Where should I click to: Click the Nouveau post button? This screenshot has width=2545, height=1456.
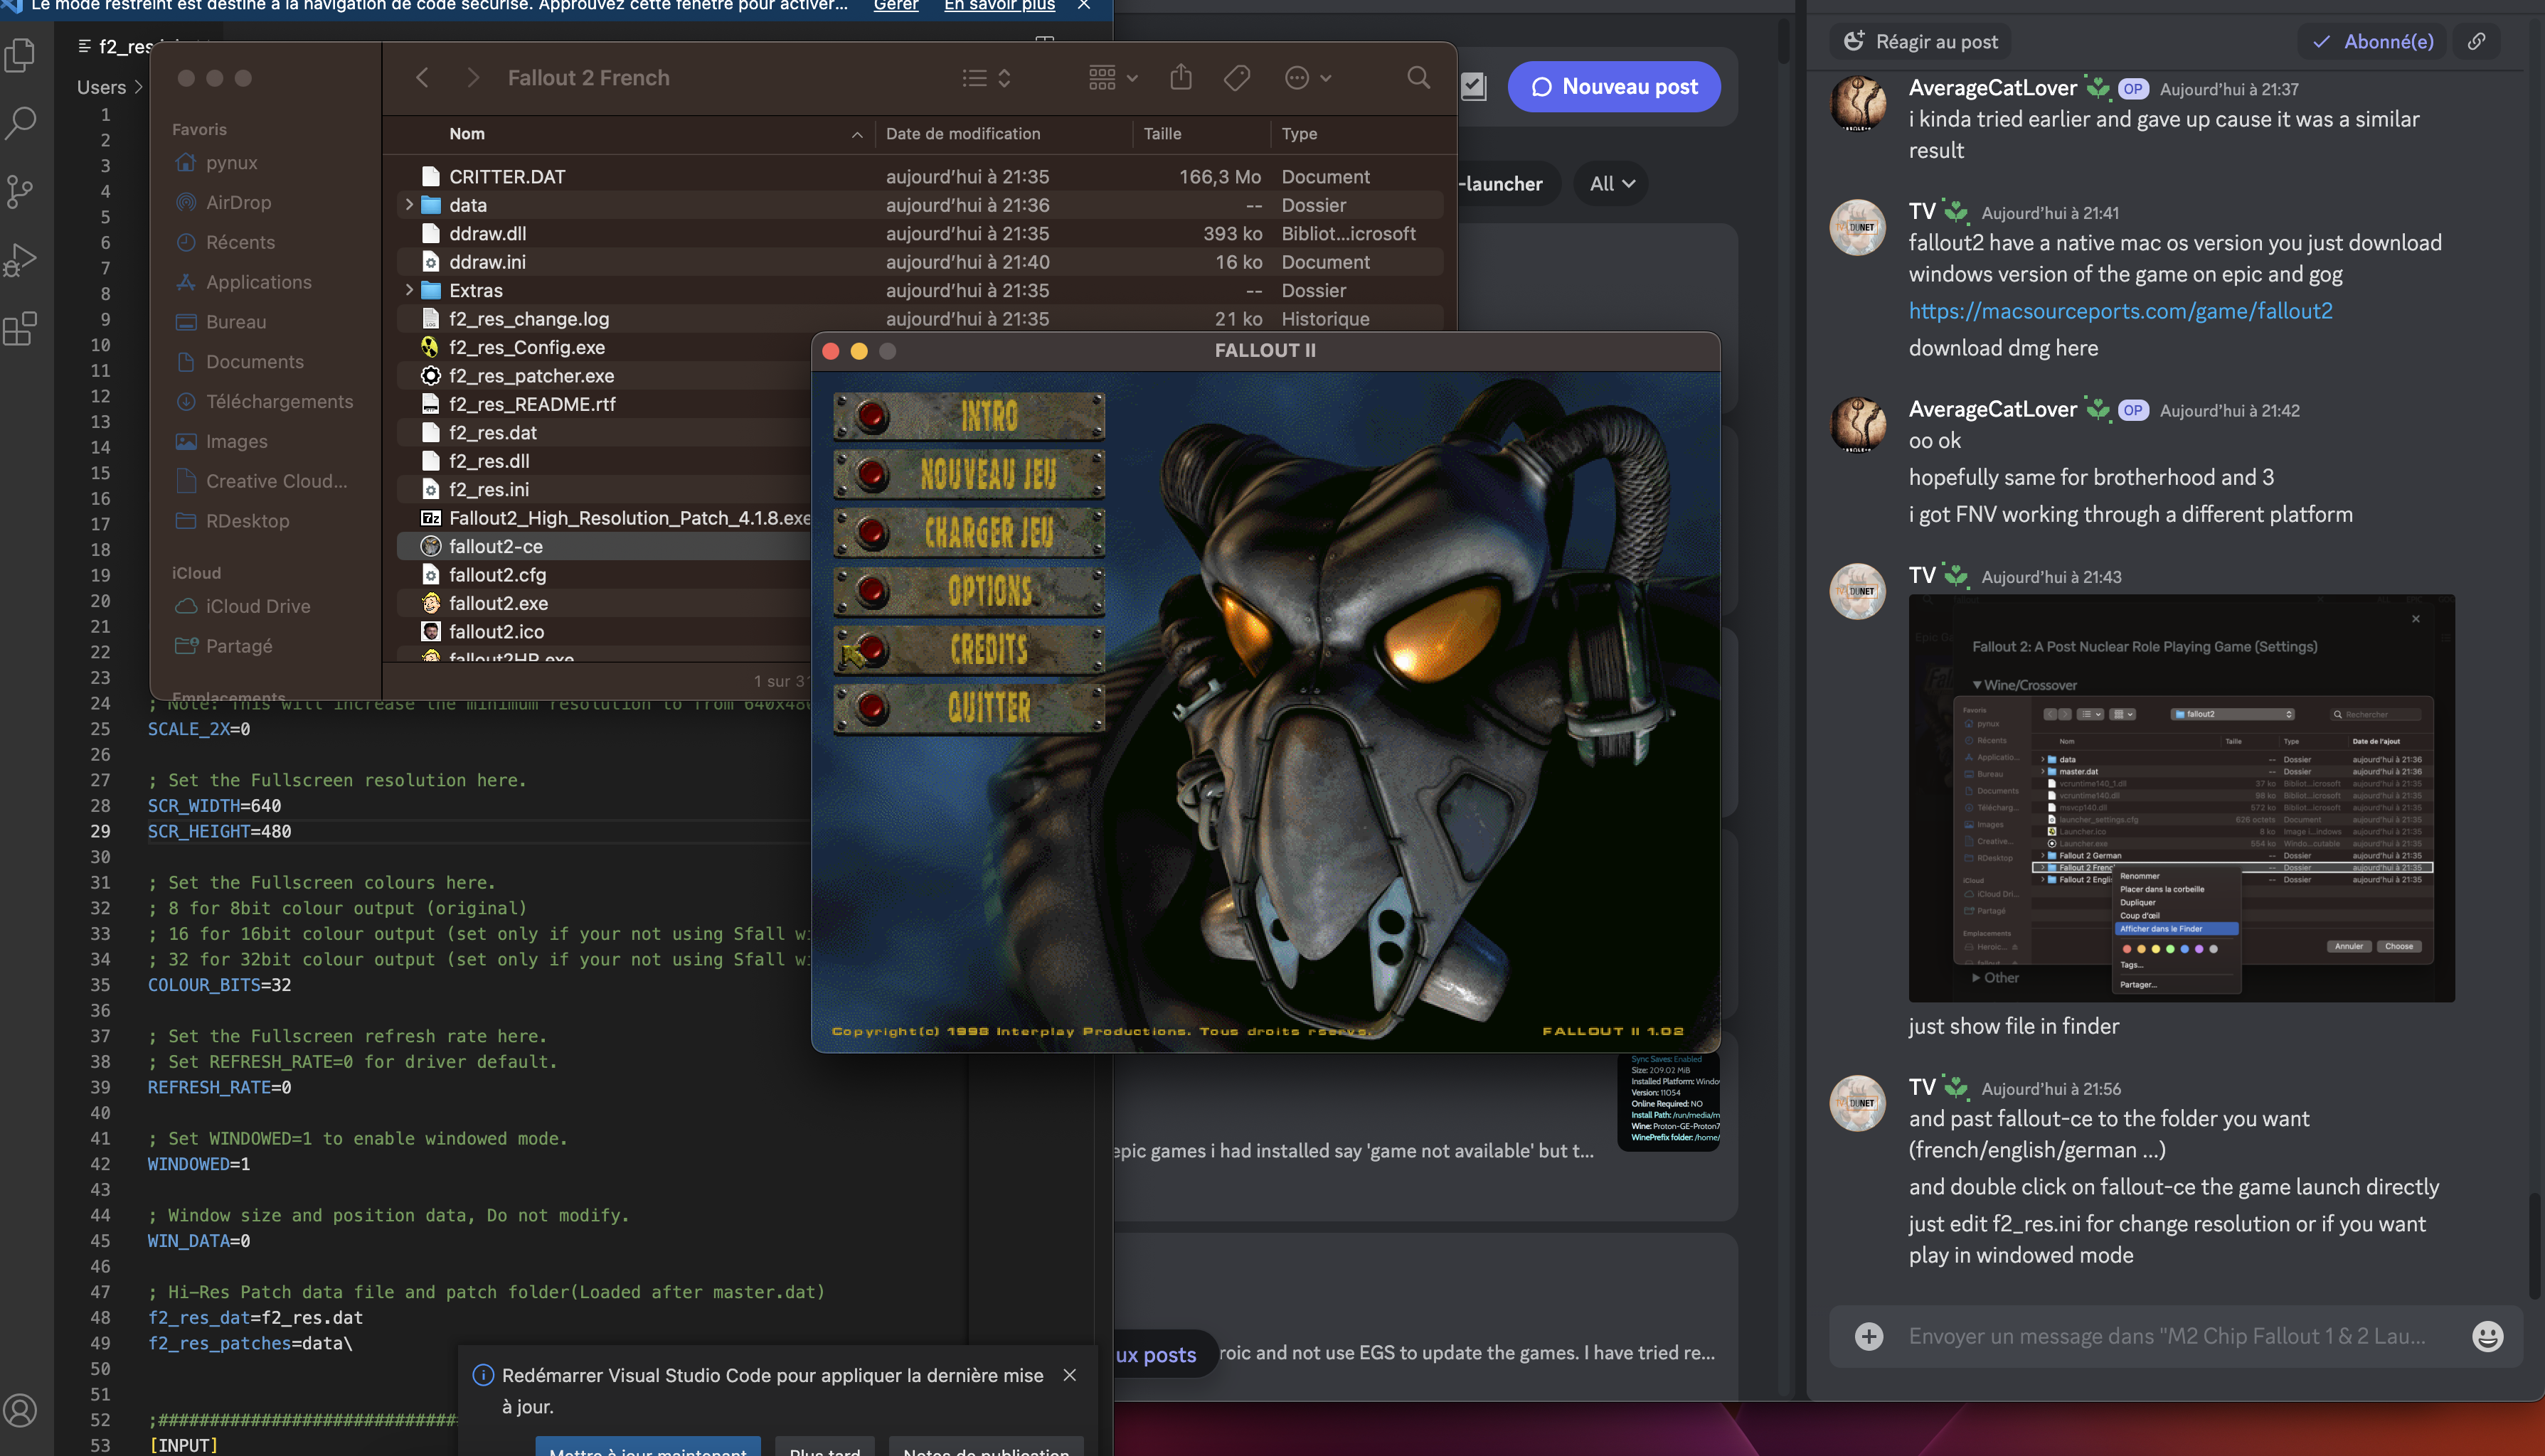click(1614, 87)
